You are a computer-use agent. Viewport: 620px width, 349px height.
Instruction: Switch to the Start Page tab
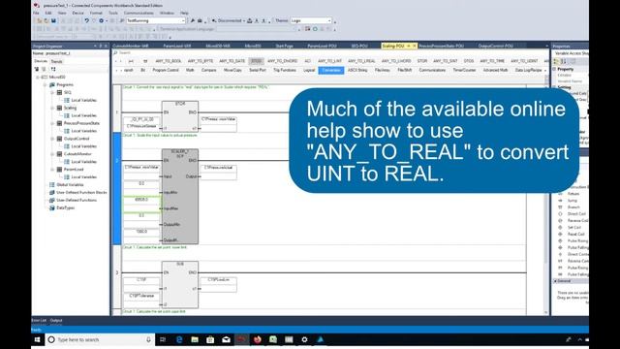[x=284, y=46]
